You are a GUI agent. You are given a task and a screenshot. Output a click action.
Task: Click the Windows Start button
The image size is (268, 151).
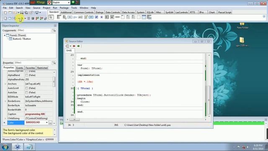coord(5,147)
